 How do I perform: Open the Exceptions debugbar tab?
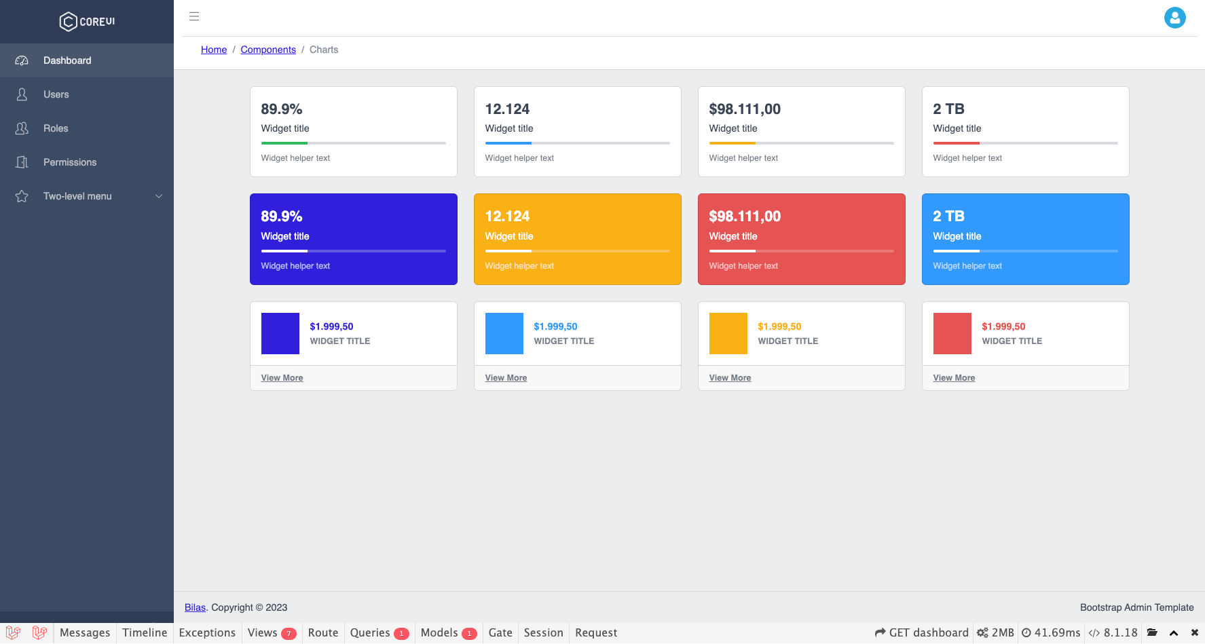207,632
